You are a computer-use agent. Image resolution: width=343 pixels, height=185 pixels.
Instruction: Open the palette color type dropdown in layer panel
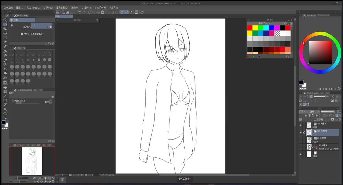tap(303, 111)
